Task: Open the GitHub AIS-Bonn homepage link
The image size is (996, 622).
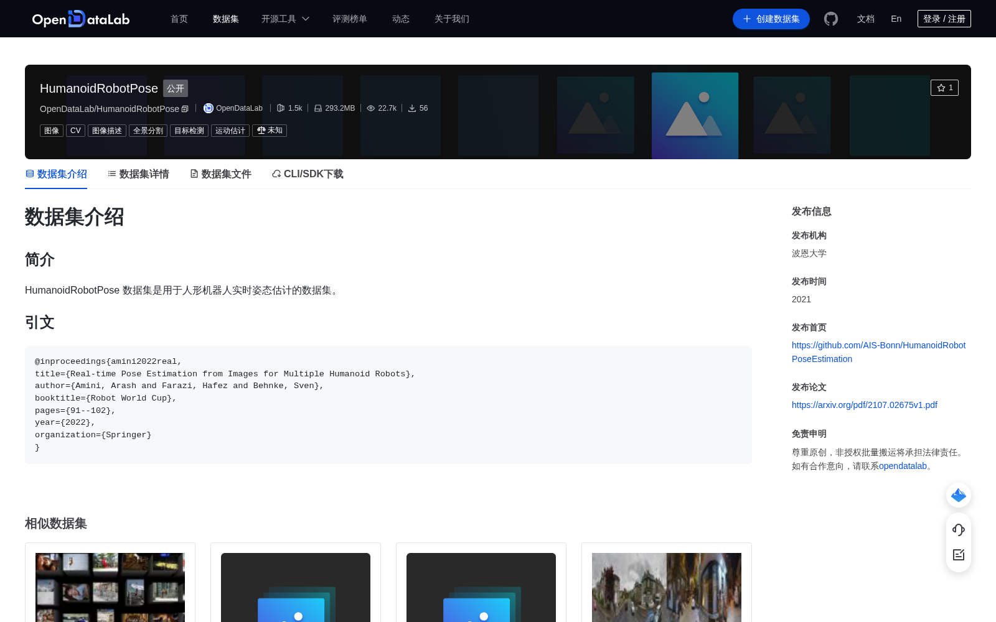Action: [x=878, y=352]
